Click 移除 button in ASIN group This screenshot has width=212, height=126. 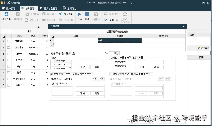coord(97,67)
